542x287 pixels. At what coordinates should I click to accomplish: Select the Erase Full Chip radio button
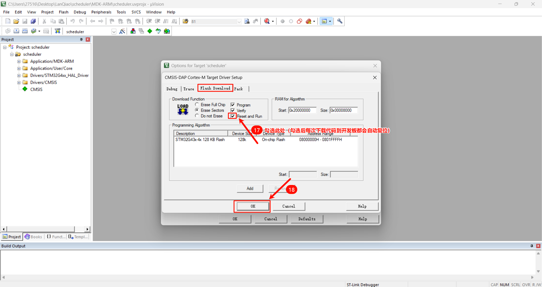[x=197, y=105]
